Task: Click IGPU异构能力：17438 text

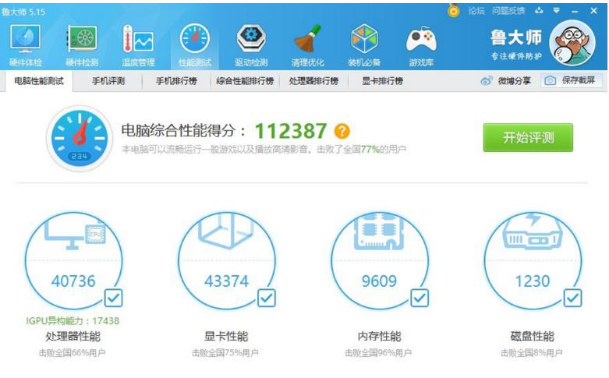Action: (73, 321)
